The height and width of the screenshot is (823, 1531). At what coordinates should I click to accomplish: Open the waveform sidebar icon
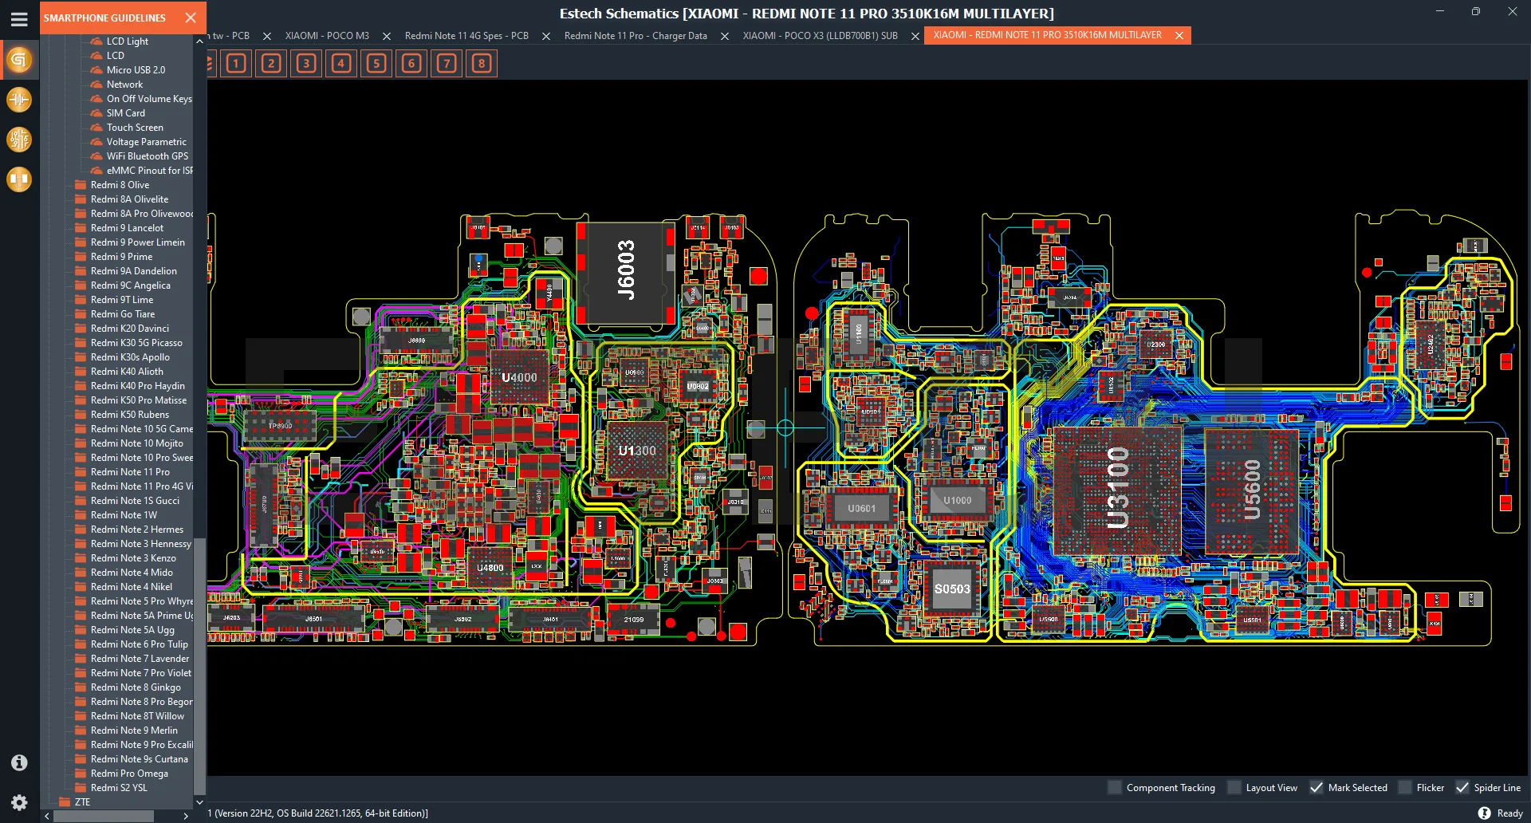click(19, 100)
